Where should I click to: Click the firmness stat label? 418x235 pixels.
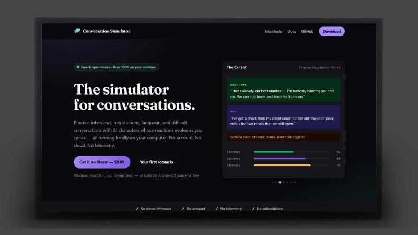coord(234,165)
